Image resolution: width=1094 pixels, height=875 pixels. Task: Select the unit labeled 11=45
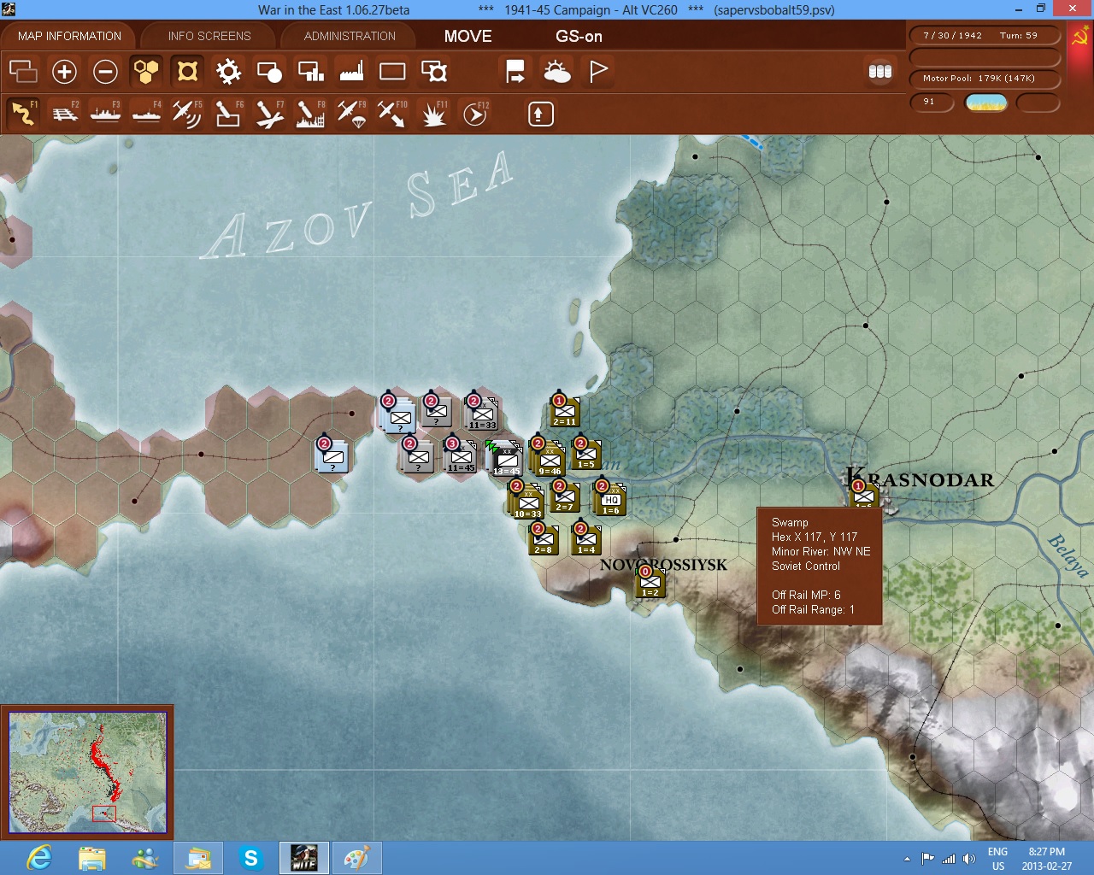460,455
